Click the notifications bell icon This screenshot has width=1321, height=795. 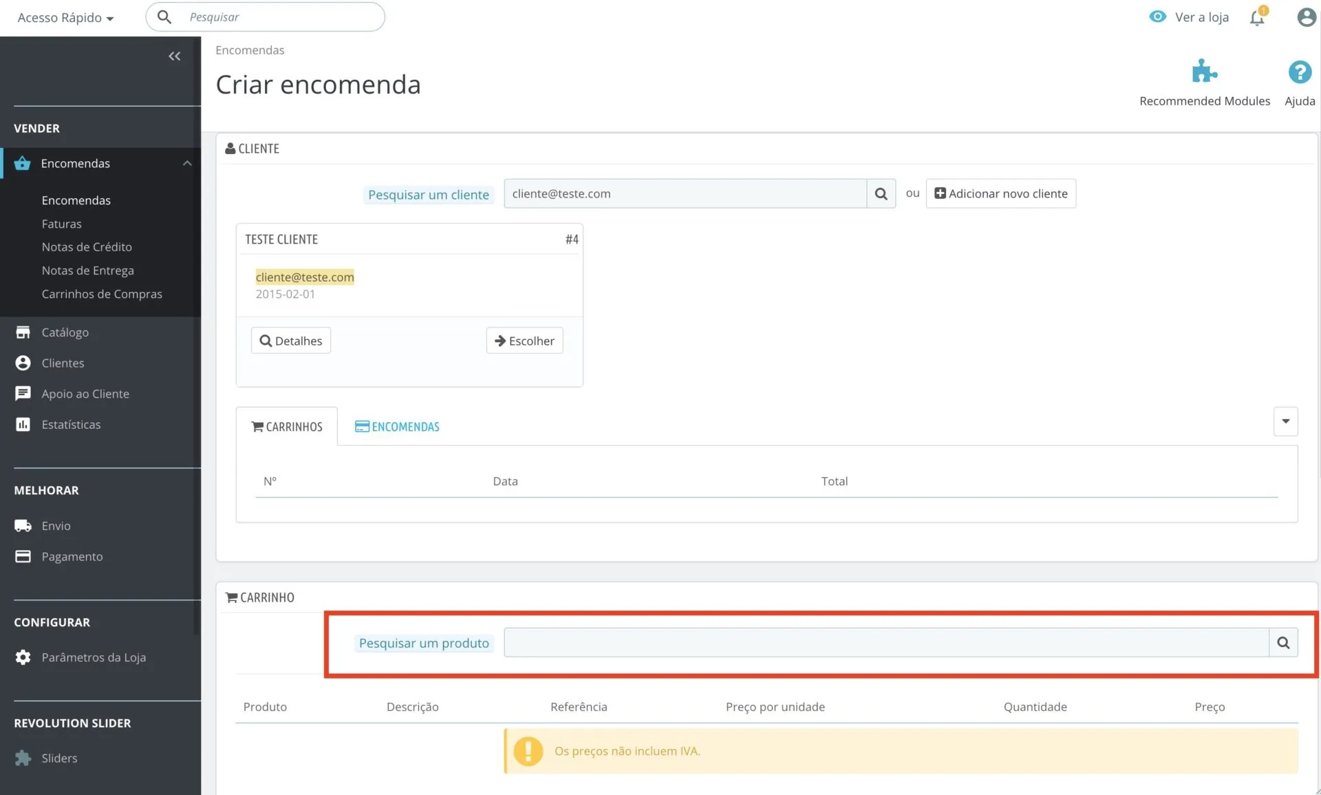pos(1257,17)
